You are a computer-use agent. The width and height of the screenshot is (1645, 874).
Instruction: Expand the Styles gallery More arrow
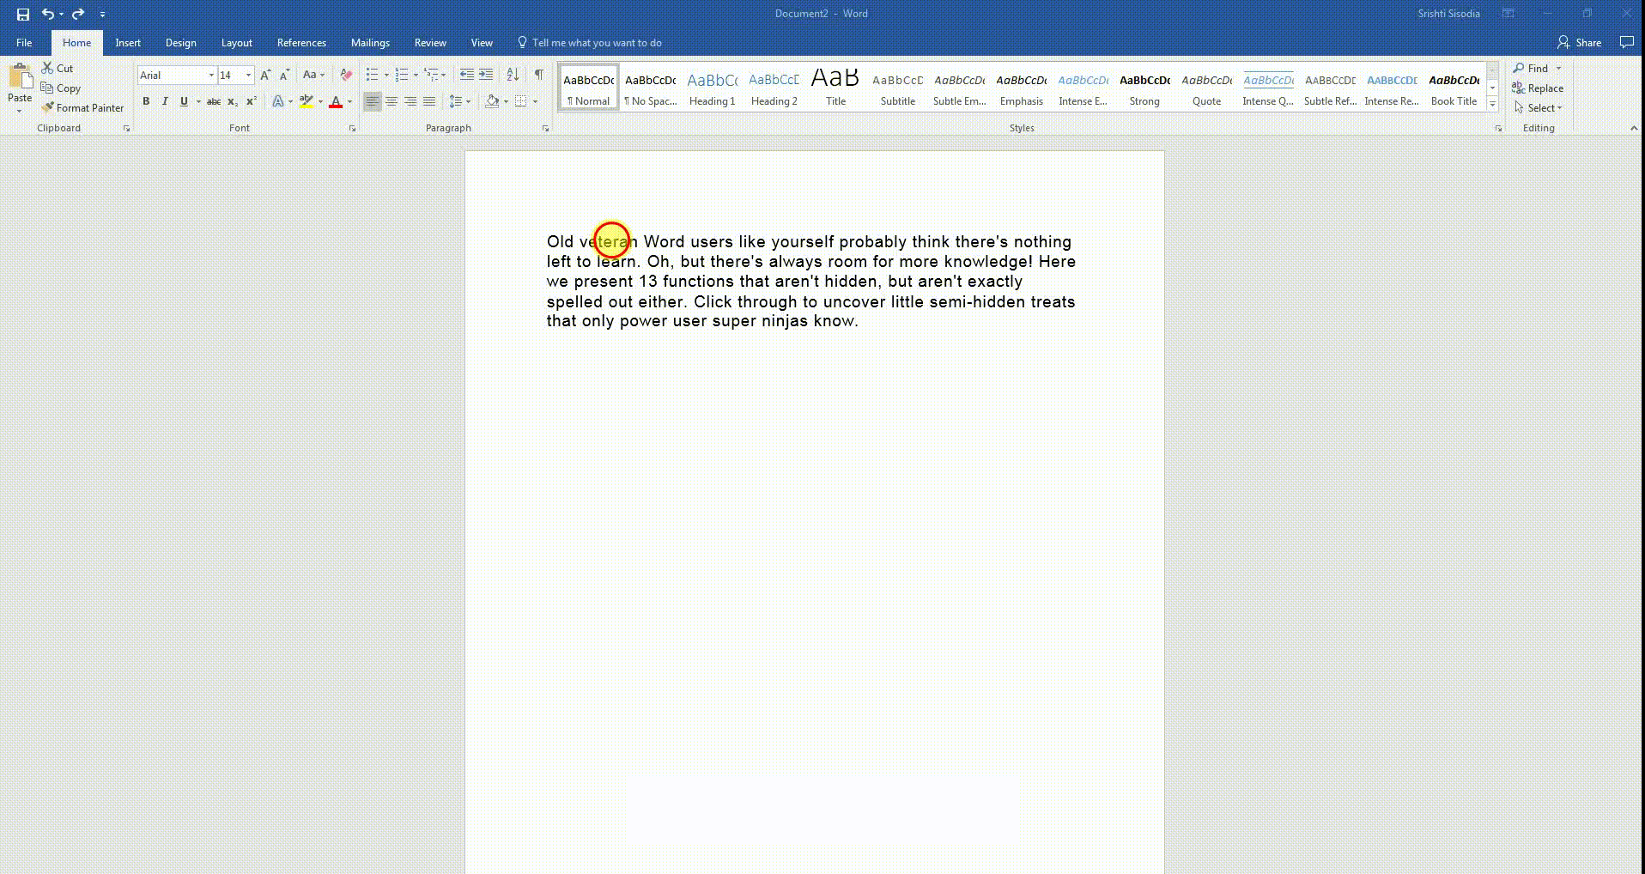click(x=1492, y=105)
